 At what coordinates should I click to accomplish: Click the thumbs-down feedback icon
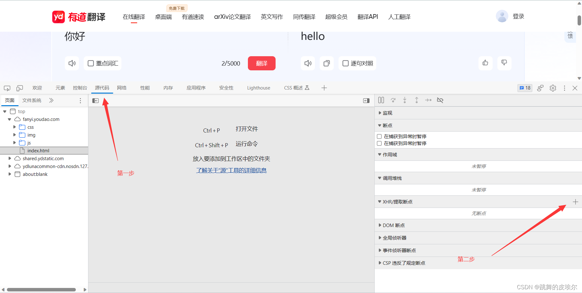(x=504, y=63)
